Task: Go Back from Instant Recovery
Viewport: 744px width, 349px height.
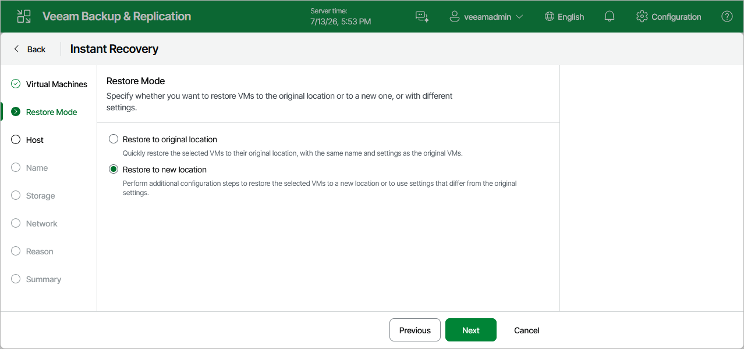Action: pos(30,49)
